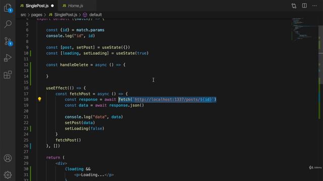
Task: Open the Manage settings gear
Action: 8,174
